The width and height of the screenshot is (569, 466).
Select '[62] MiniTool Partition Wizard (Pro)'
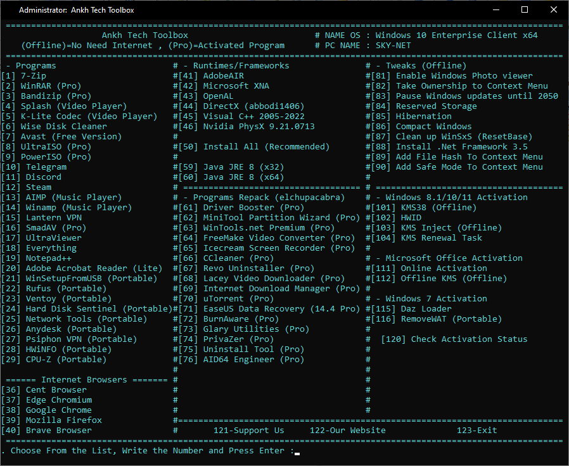point(269,218)
